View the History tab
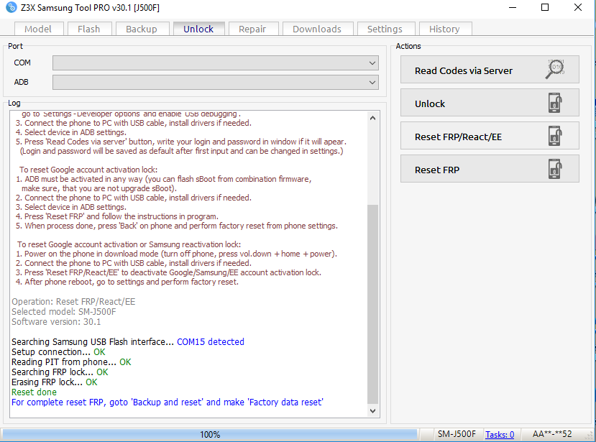 pyautogui.click(x=445, y=29)
